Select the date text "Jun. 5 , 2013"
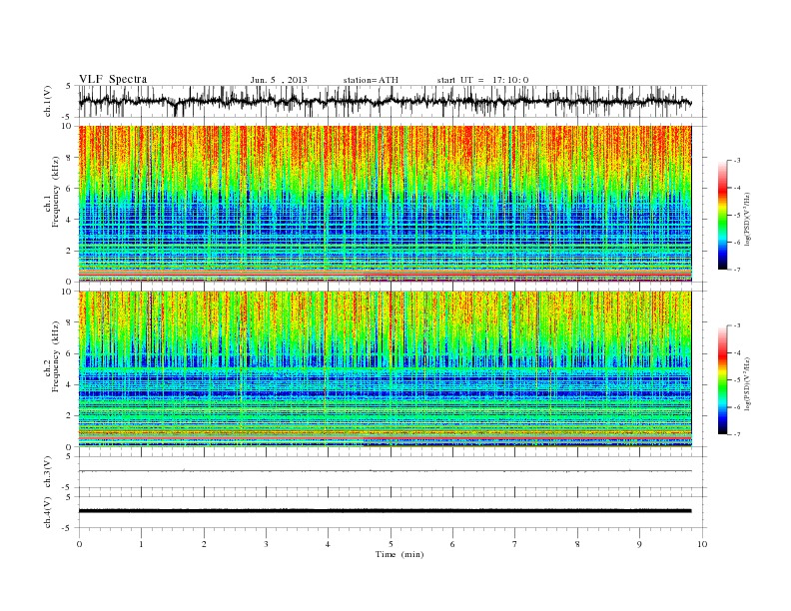The width and height of the screenshot is (791, 611). 279,80
